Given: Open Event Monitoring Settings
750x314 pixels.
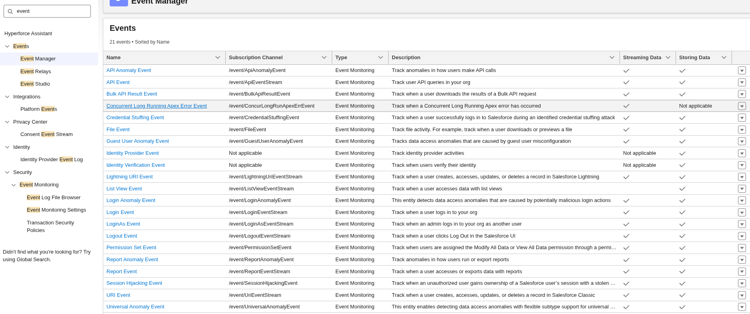Looking at the screenshot, I should pyautogui.click(x=56, y=210).
